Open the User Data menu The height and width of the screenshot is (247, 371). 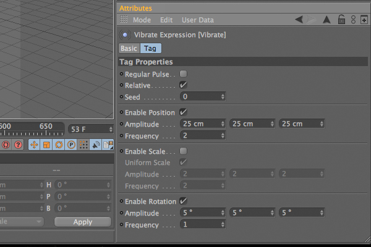coord(198,20)
